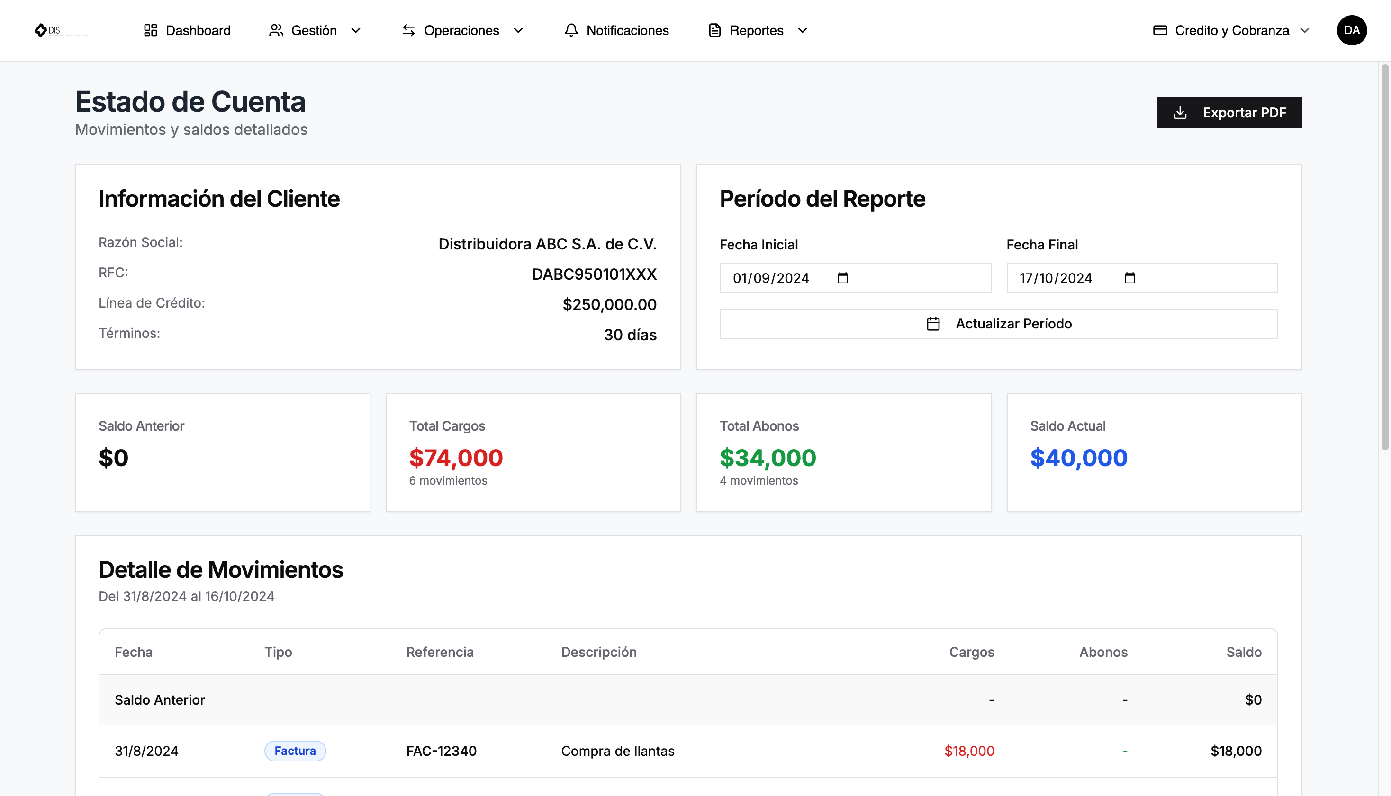Click calendar icon beside Actualizar Período
Screen dimensions: 1391x796
pyautogui.click(x=933, y=324)
